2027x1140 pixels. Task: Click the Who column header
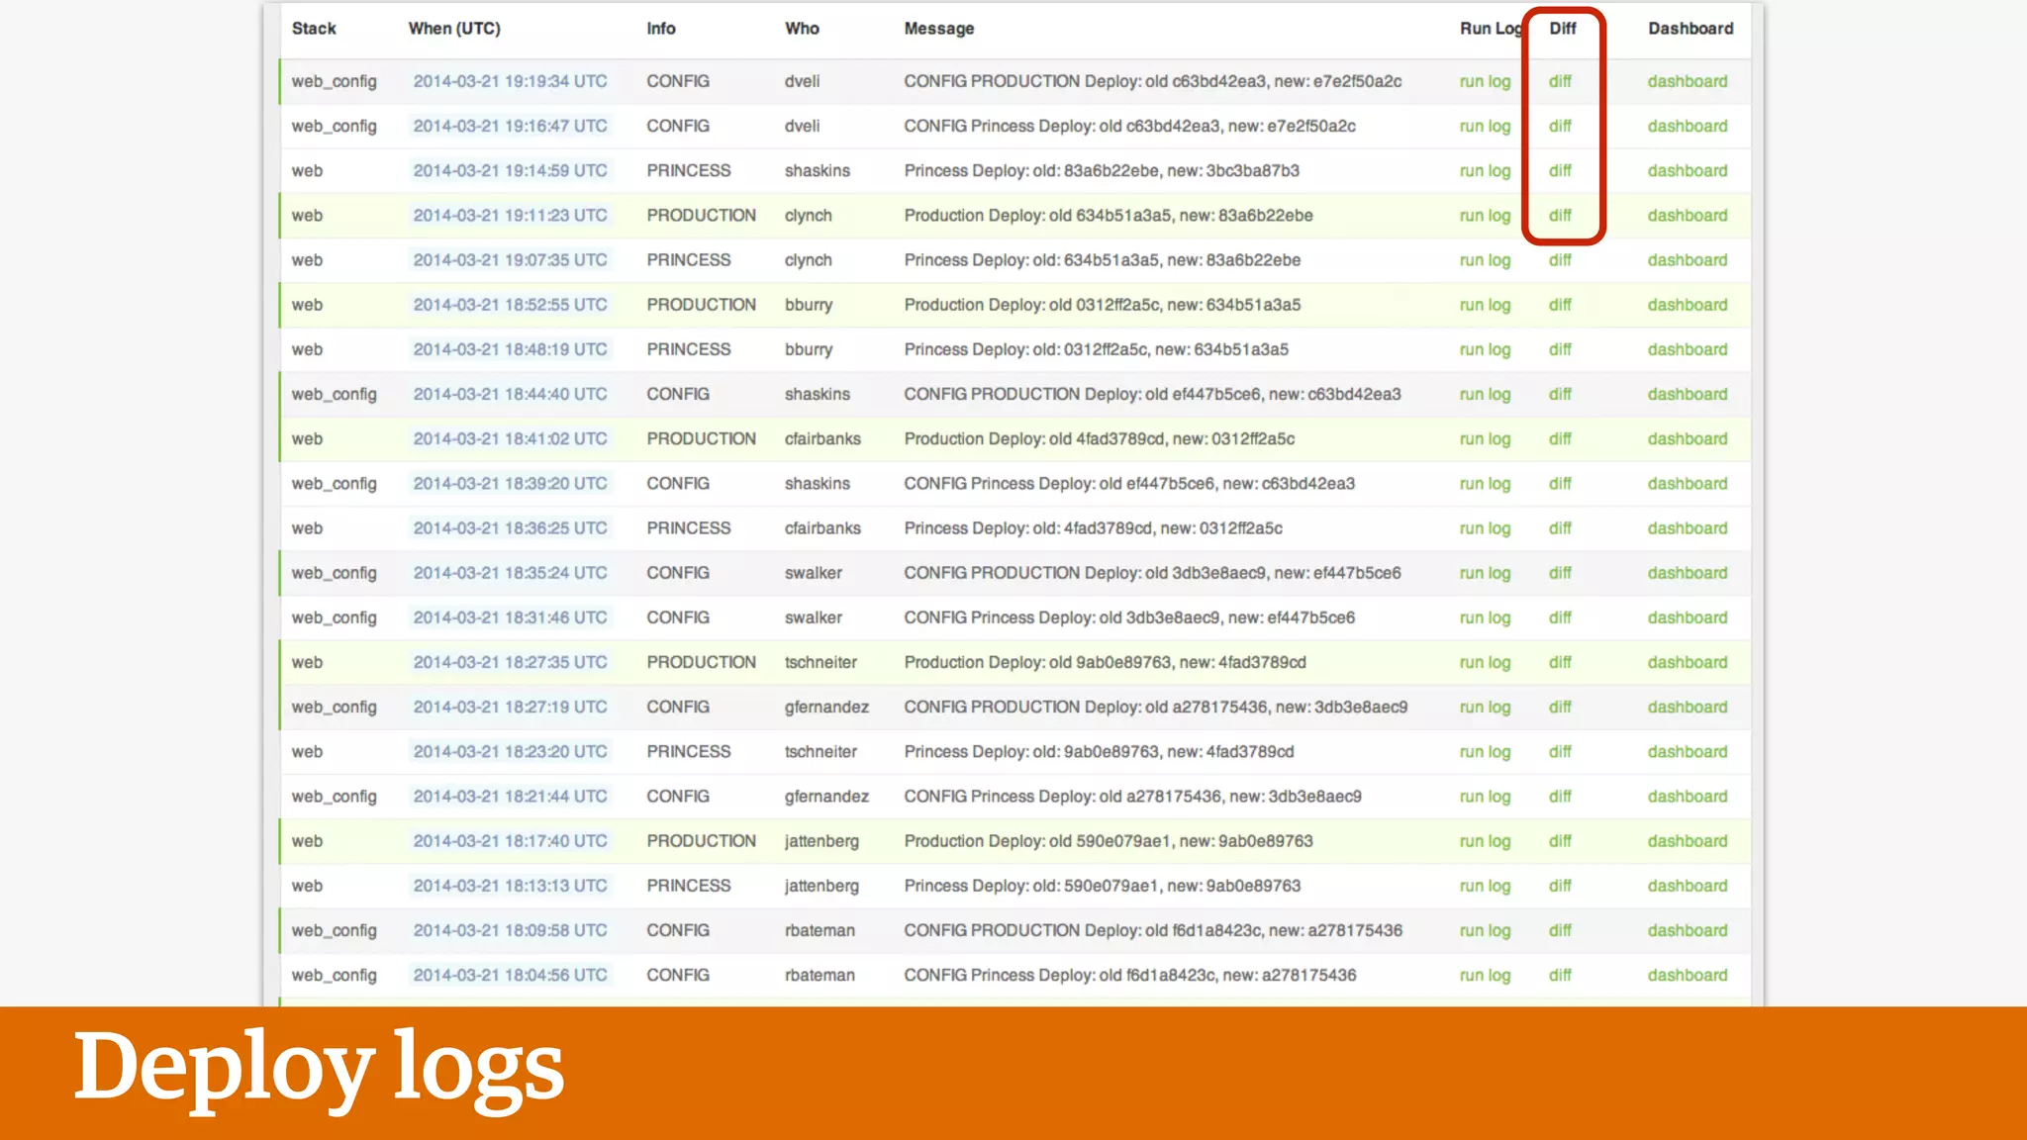[x=802, y=29]
